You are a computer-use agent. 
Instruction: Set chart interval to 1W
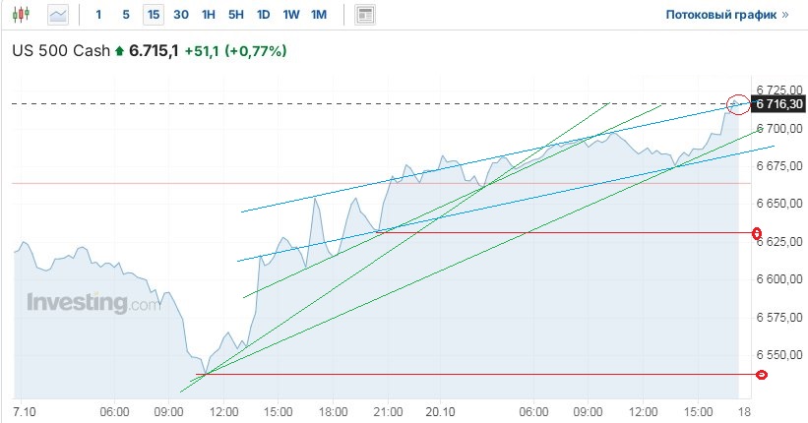coord(291,15)
